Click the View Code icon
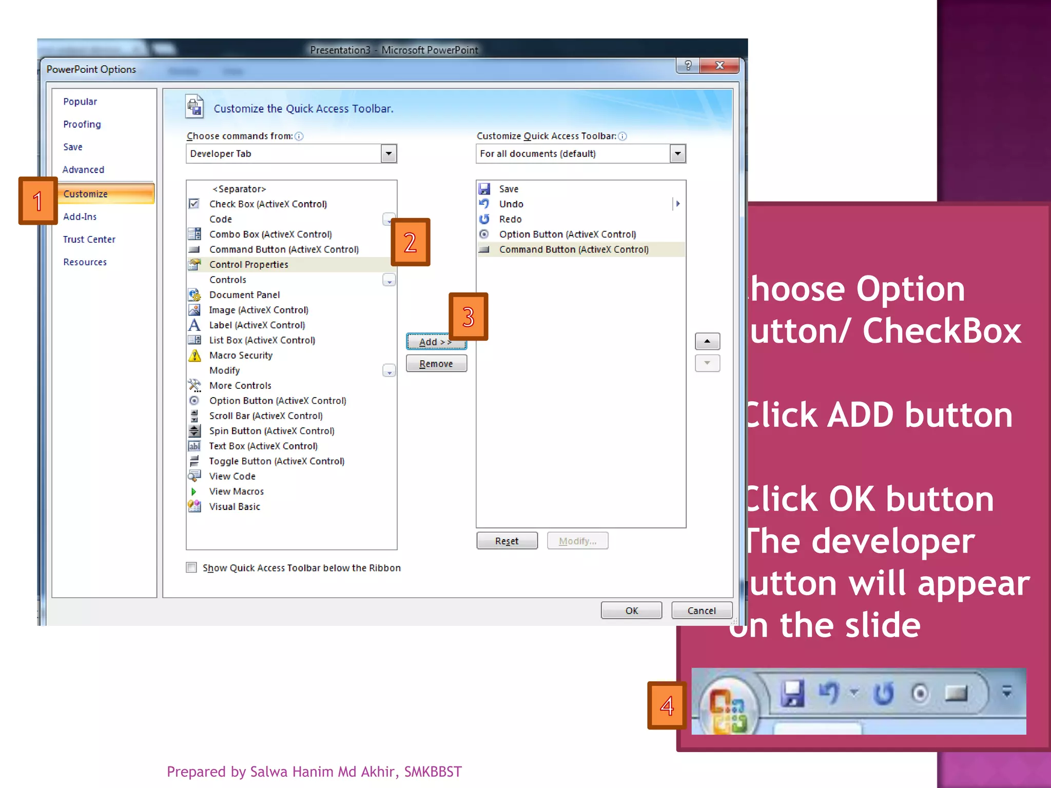The height and width of the screenshot is (788, 1051). [x=194, y=476]
